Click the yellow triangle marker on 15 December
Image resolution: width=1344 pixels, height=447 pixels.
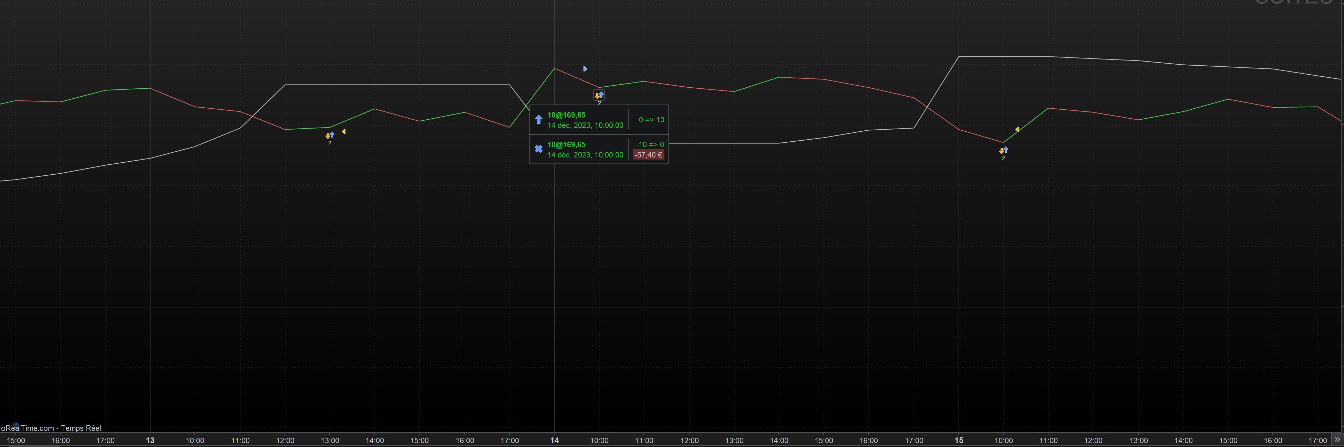coord(1017,129)
